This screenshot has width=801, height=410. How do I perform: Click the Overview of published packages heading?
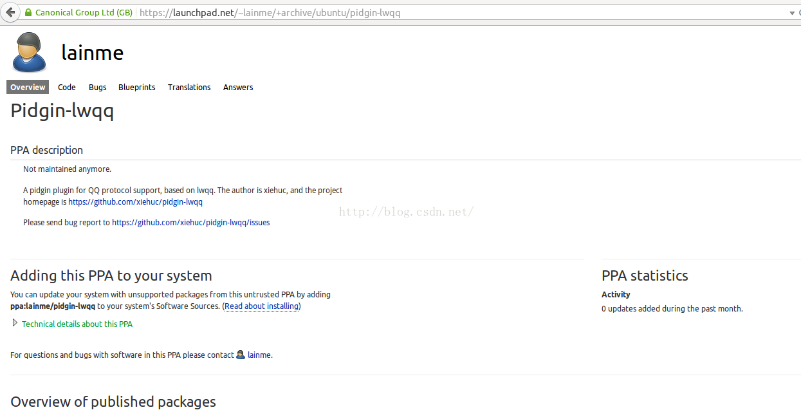point(113,402)
